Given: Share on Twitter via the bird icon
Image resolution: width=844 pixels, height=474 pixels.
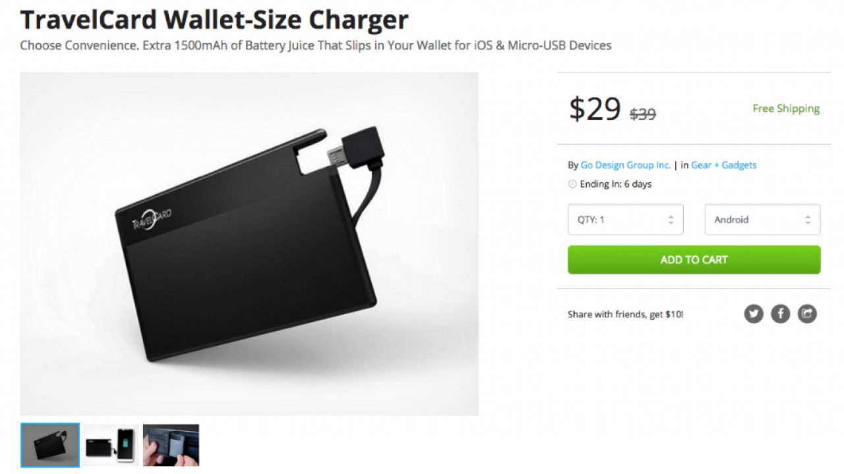Looking at the screenshot, I should pos(754,313).
